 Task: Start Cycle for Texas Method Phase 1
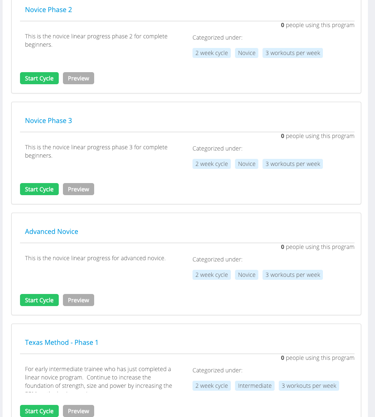pyautogui.click(x=39, y=411)
